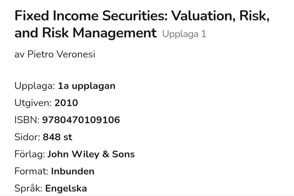
Task: Open publisher John Wiley & Sons
Action: (x=91, y=154)
